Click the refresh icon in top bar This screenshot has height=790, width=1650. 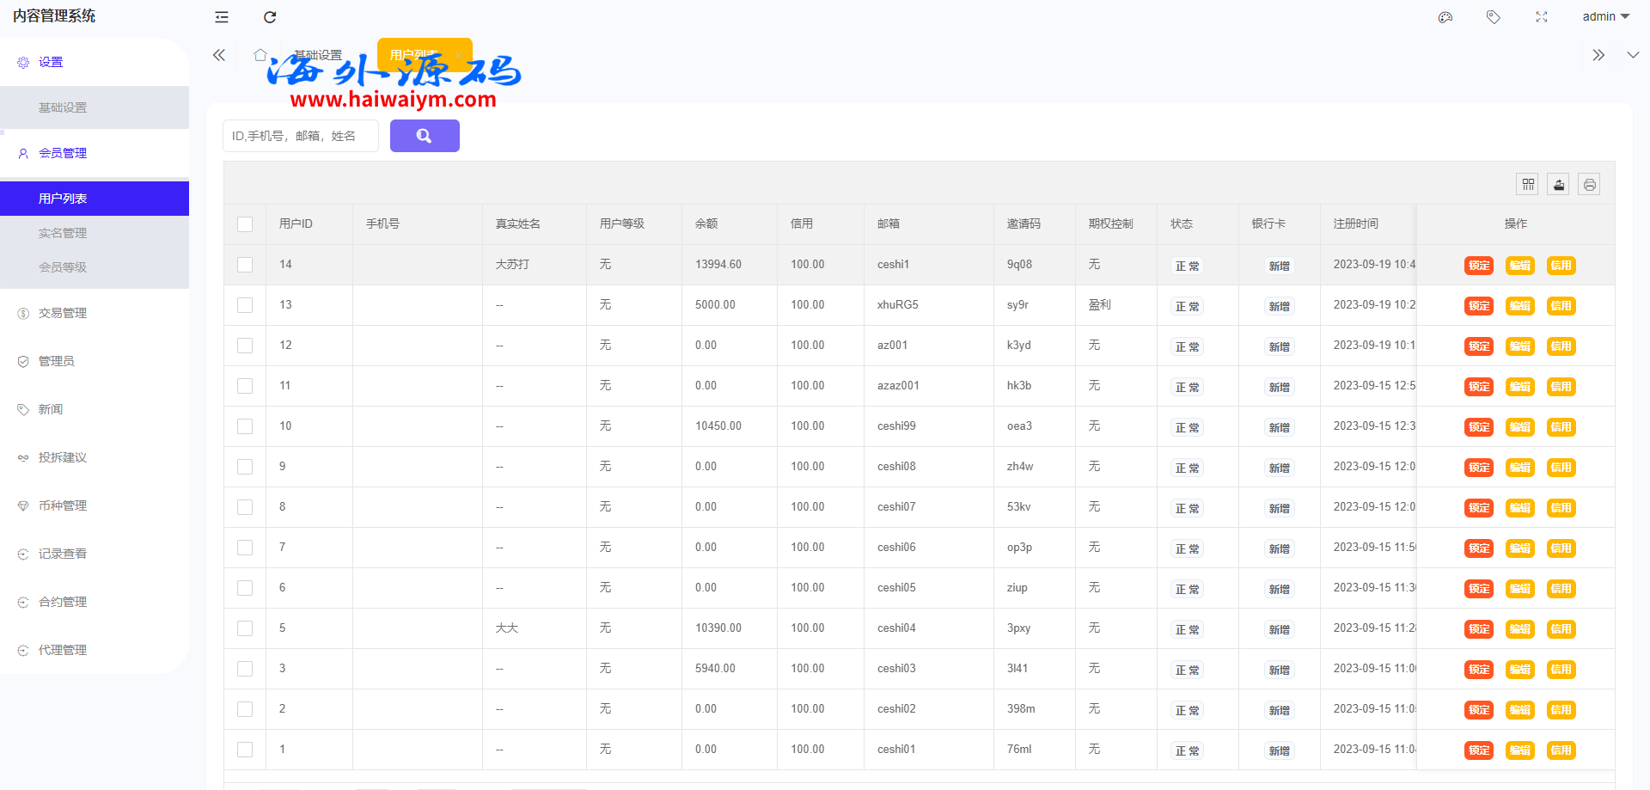(270, 17)
